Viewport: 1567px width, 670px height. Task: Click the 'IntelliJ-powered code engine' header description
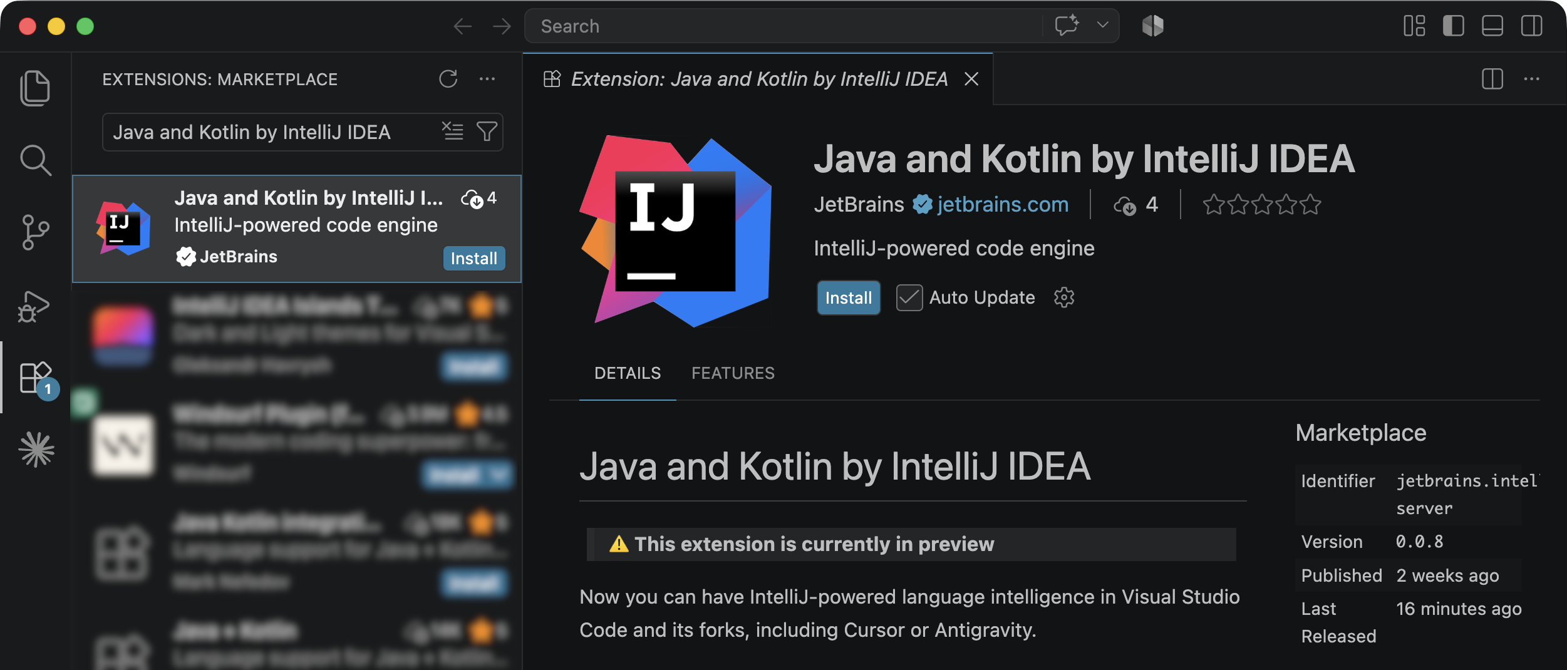click(x=954, y=248)
